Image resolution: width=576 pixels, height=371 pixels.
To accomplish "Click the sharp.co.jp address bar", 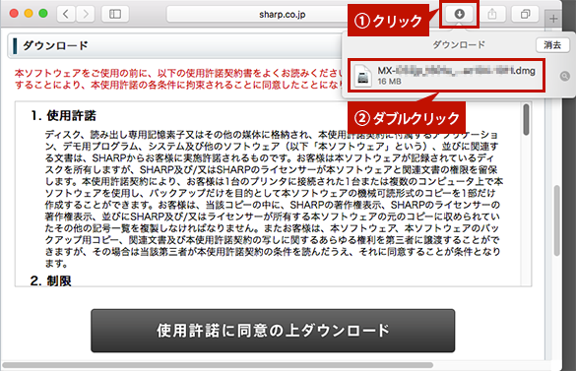I will 282,14.
